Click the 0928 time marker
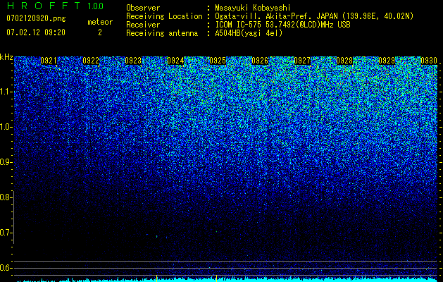 coord(344,61)
